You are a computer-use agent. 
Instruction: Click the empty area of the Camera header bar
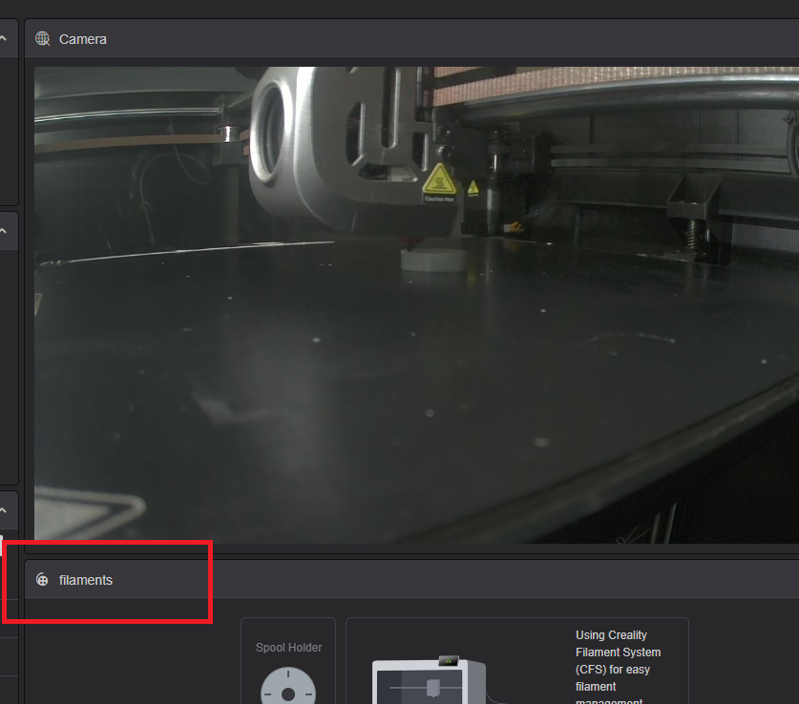pyautogui.click(x=430, y=39)
